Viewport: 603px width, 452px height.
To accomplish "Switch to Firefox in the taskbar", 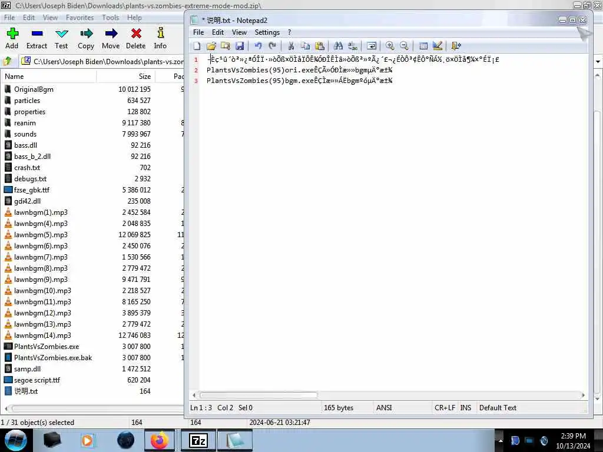I will 159,440.
